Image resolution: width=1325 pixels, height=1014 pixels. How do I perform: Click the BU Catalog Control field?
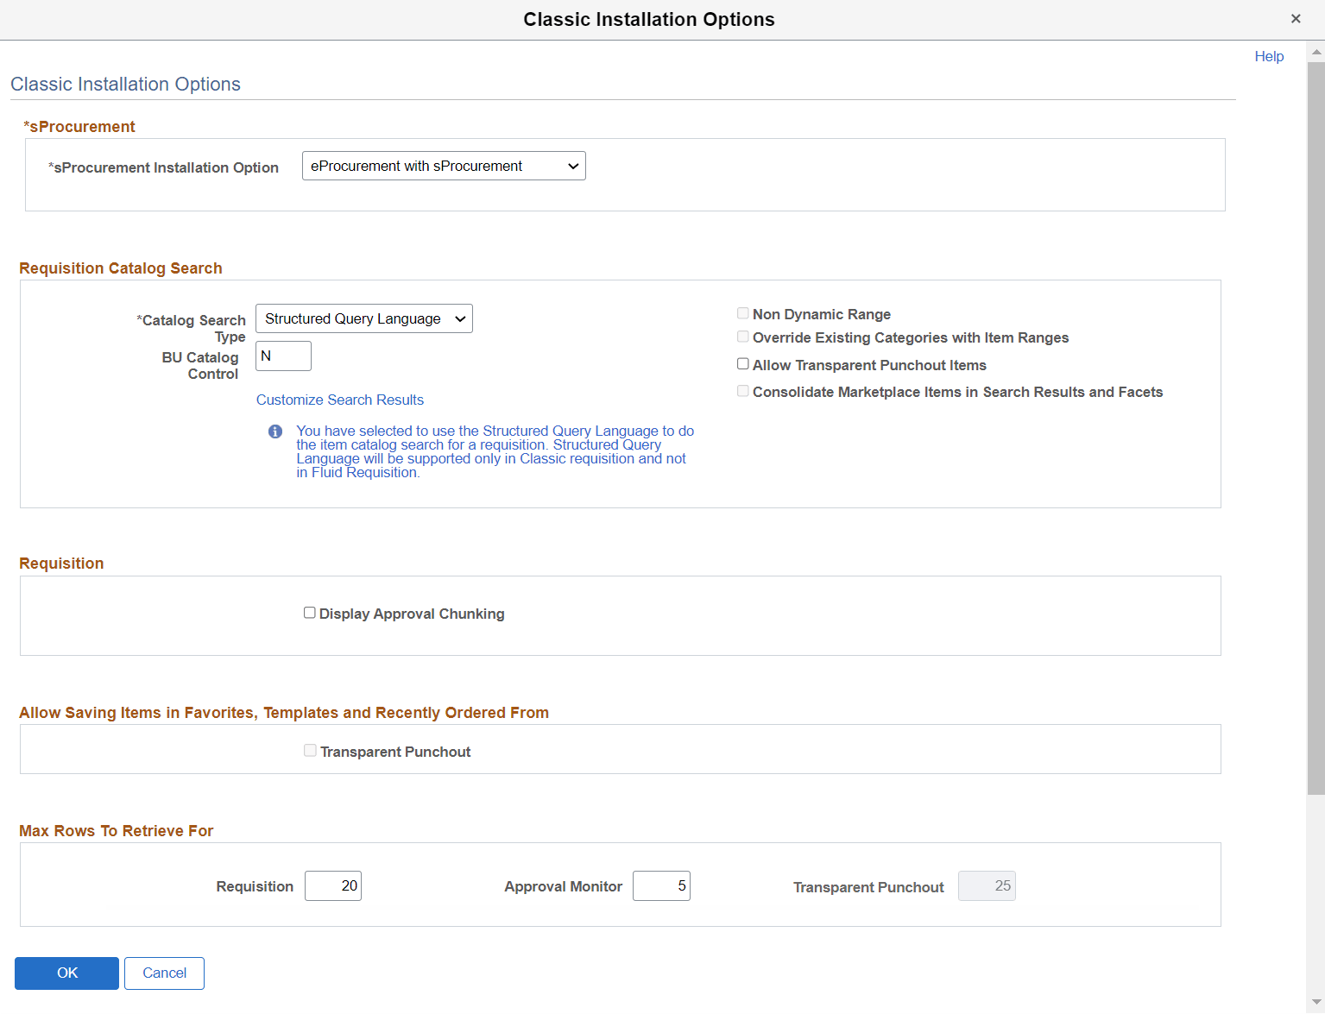282,356
